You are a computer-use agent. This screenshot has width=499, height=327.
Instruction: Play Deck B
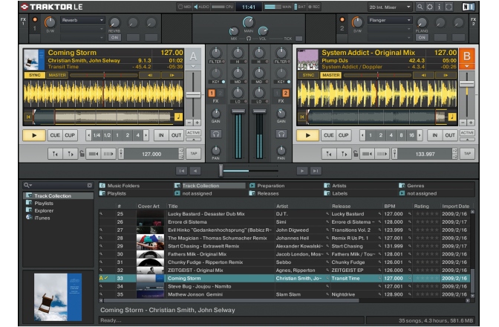click(x=307, y=135)
